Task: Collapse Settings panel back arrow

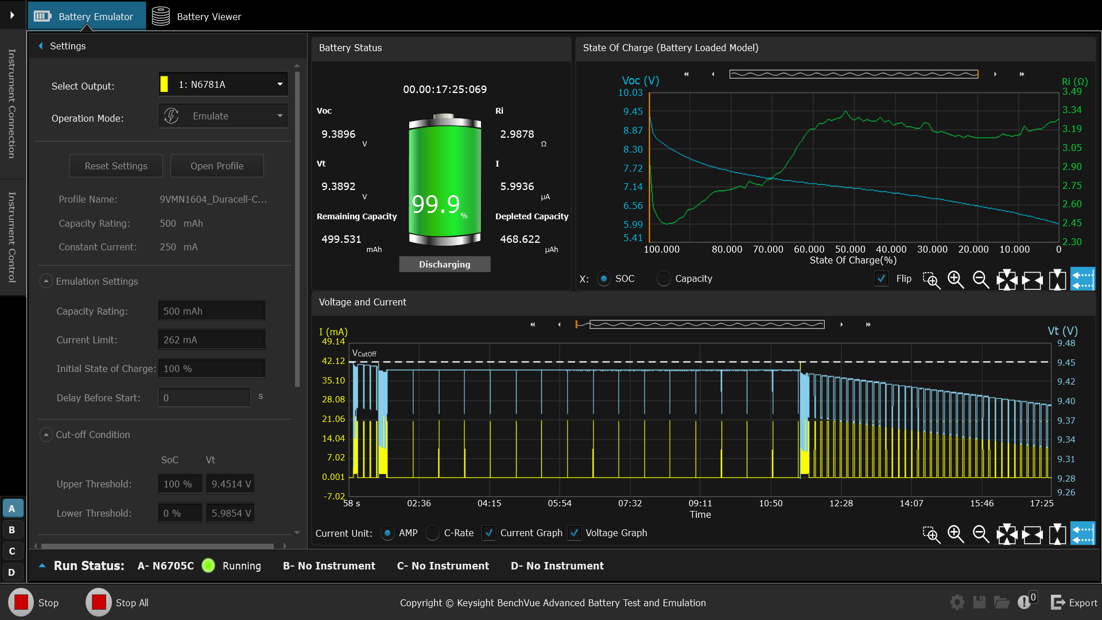Action: click(41, 46)
